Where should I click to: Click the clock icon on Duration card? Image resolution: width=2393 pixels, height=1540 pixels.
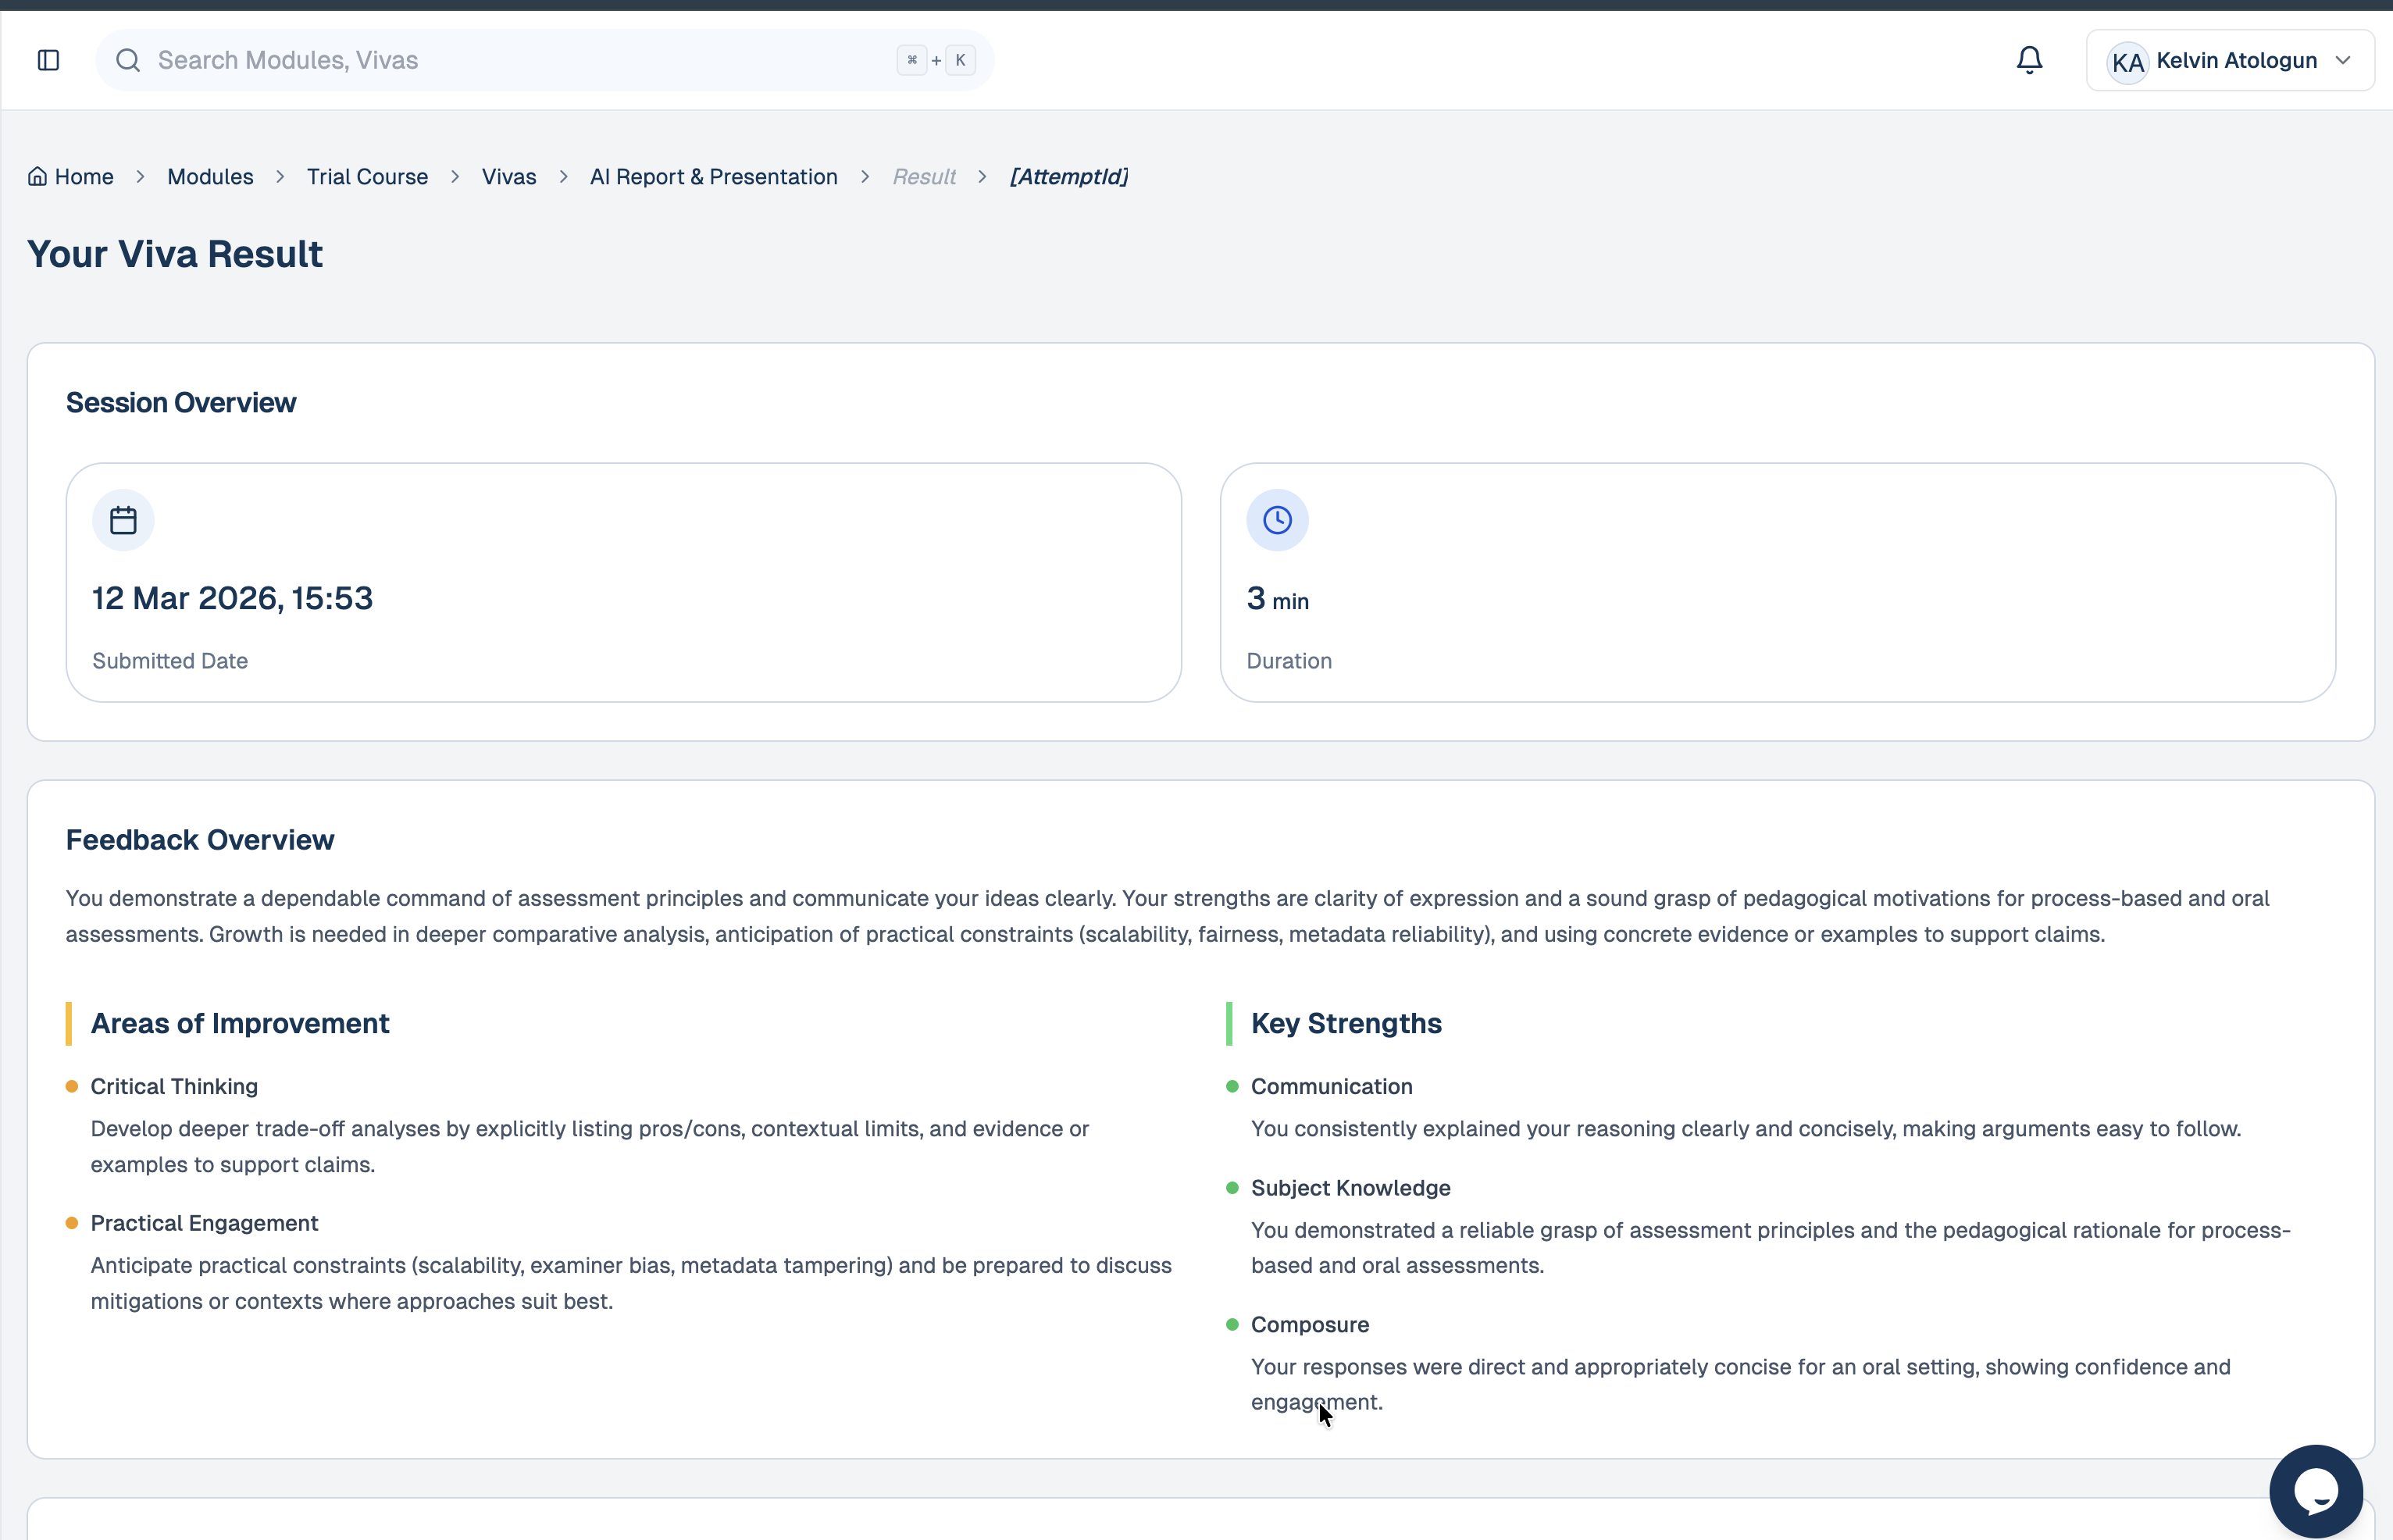click(x=1277, y=520)
